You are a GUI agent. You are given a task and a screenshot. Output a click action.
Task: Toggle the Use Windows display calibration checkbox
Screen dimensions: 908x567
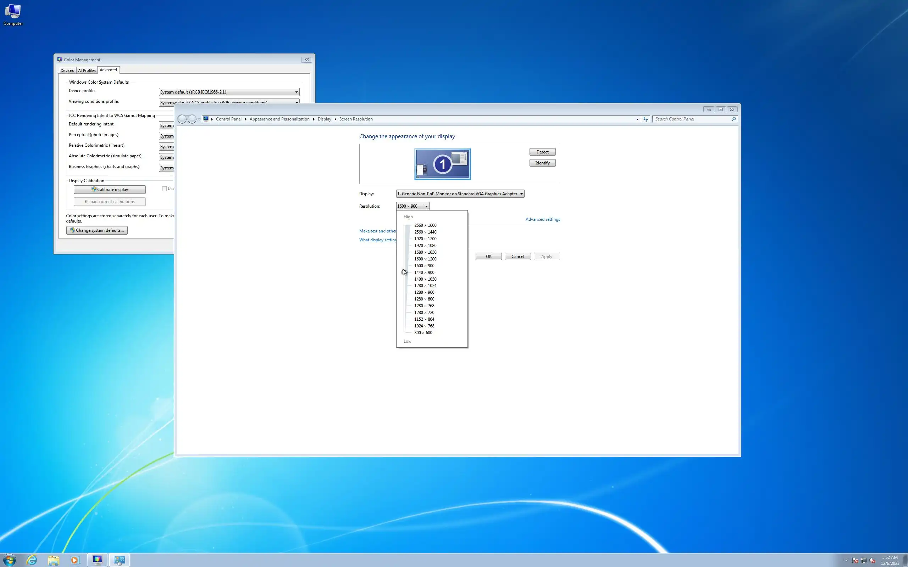tap(164, 189)
